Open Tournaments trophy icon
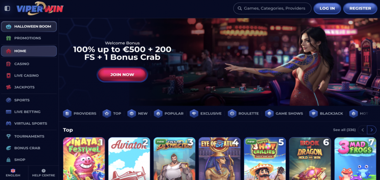This screenshot has height=180, width=380. click(x=9, y=136)
